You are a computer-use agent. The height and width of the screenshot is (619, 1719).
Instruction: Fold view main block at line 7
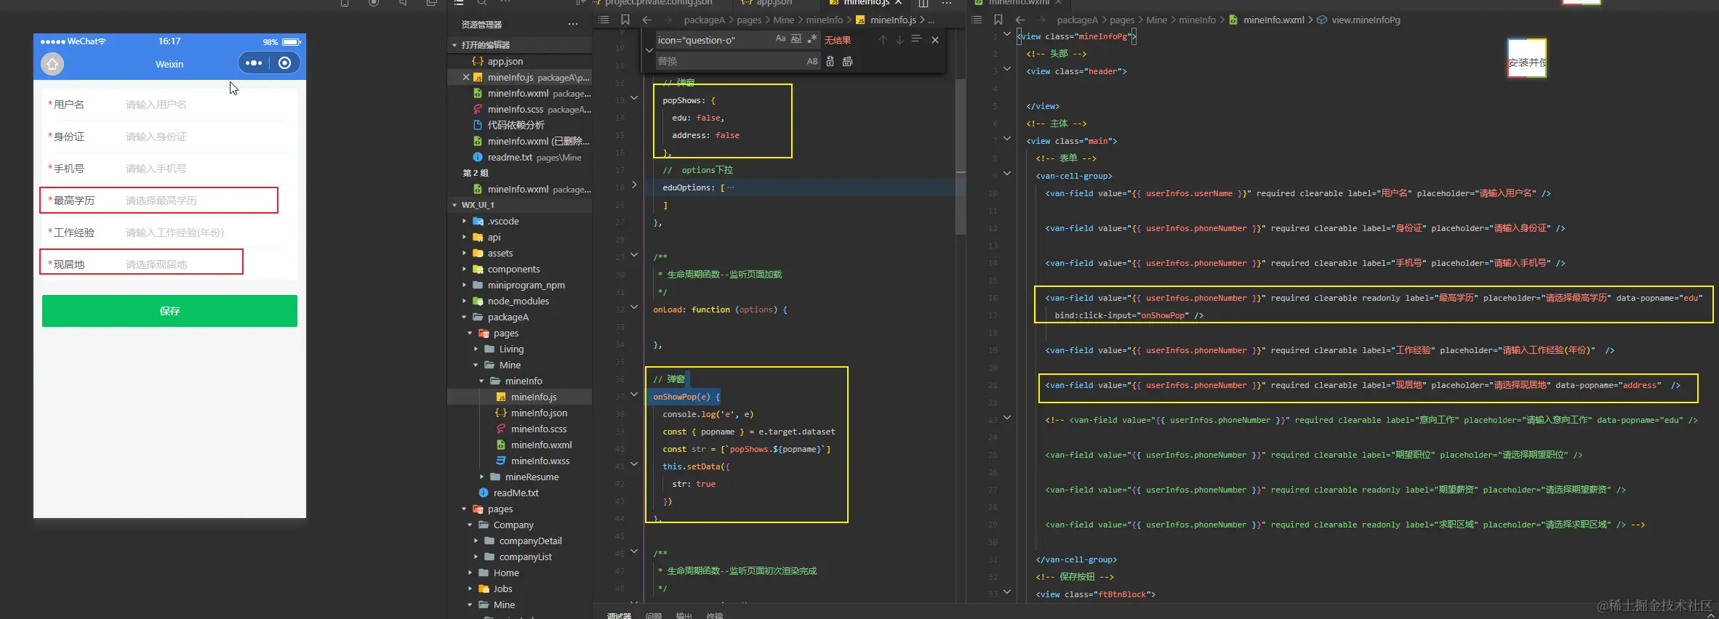1007,139
